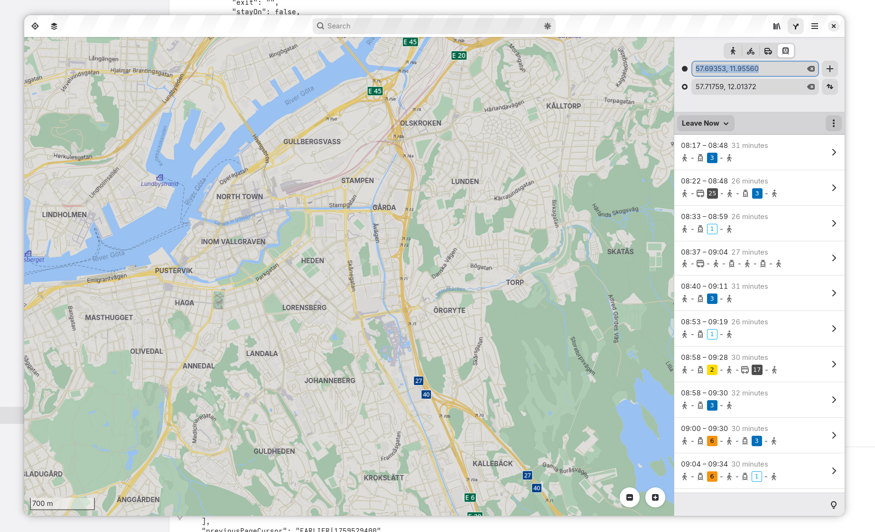Click orange line 6 badge in 09:04 route
The image size is (875, 532).
coord(712,477)
